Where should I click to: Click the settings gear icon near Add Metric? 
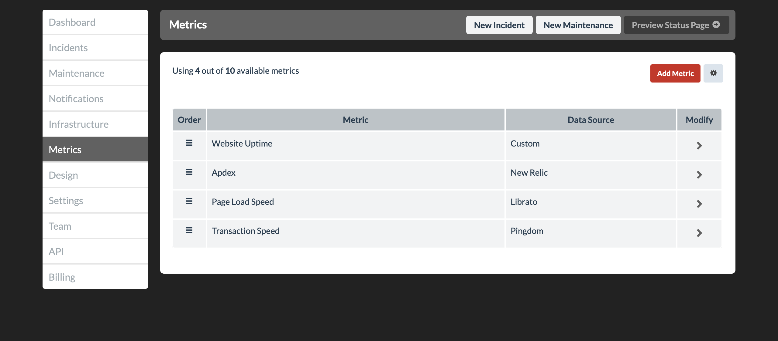tap(713, 73)
